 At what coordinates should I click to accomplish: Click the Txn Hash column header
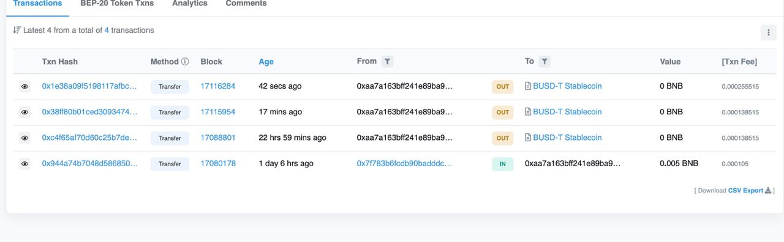(x=59, y=62)
